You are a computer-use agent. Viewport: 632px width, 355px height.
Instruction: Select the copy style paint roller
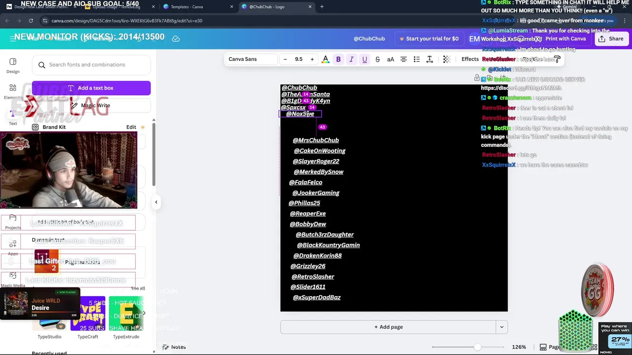coord(557,59)
